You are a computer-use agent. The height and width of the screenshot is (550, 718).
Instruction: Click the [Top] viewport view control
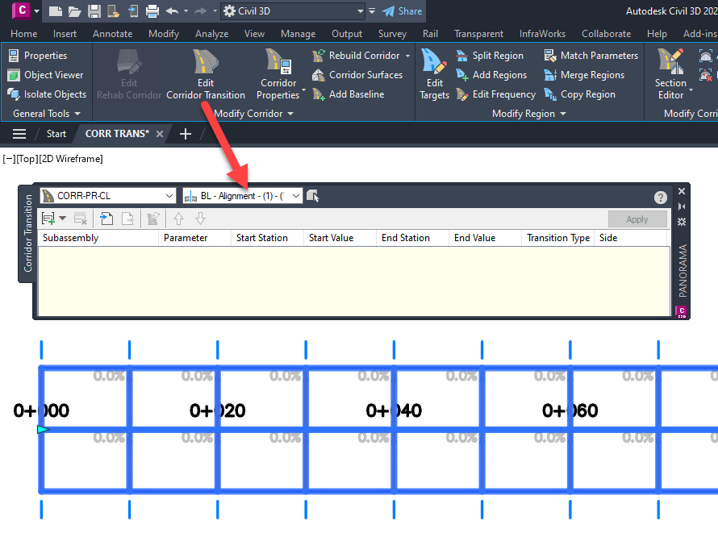pyautogui.click(x=27, y=159)
